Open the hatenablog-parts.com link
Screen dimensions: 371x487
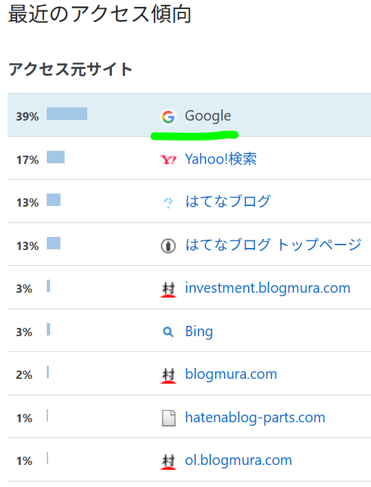pyautogui.click(x=255, y=417)
